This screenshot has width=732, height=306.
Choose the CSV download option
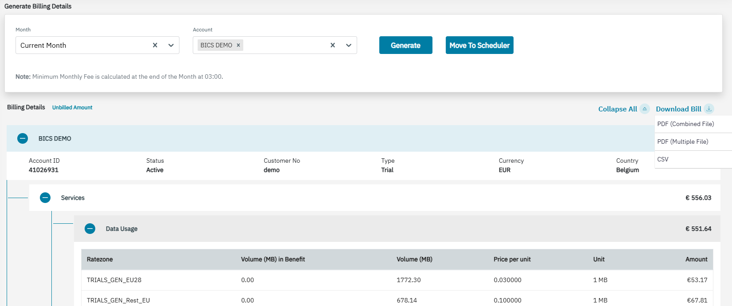[663, 159]
